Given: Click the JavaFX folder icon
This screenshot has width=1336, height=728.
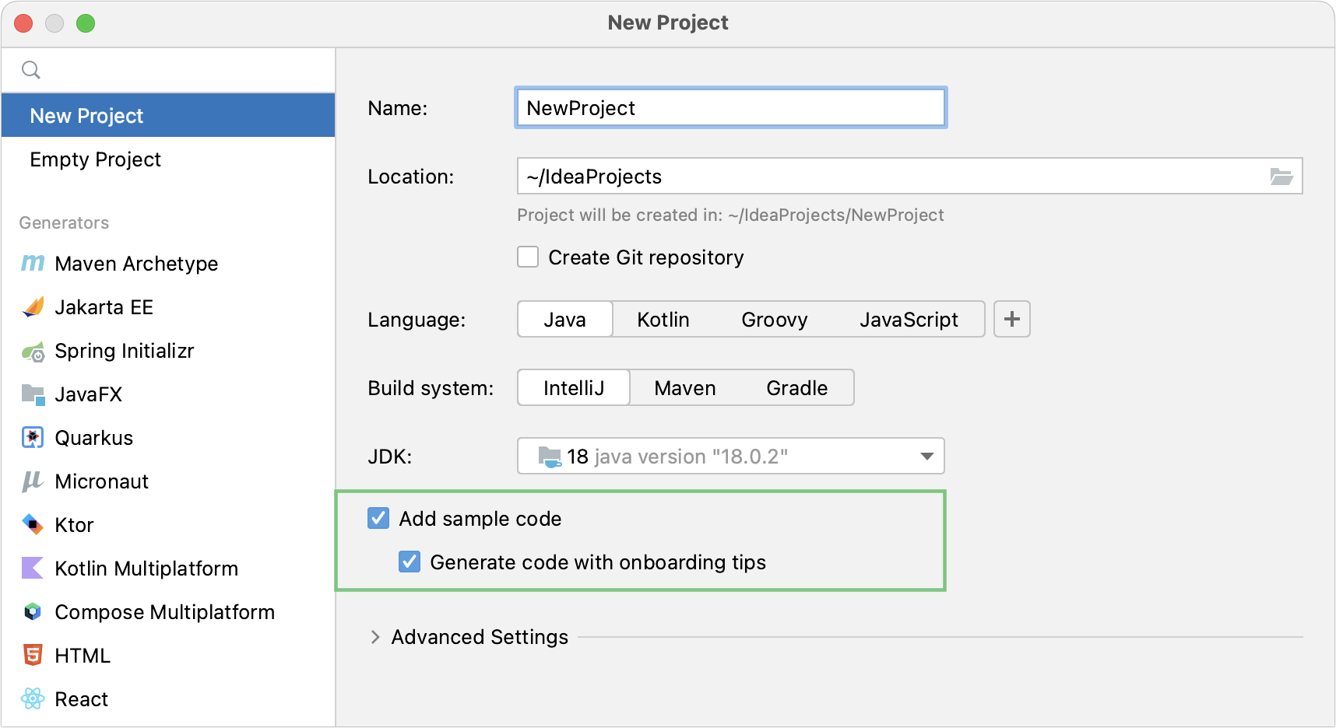Looking at the screenshot, I should coord(33,394).
